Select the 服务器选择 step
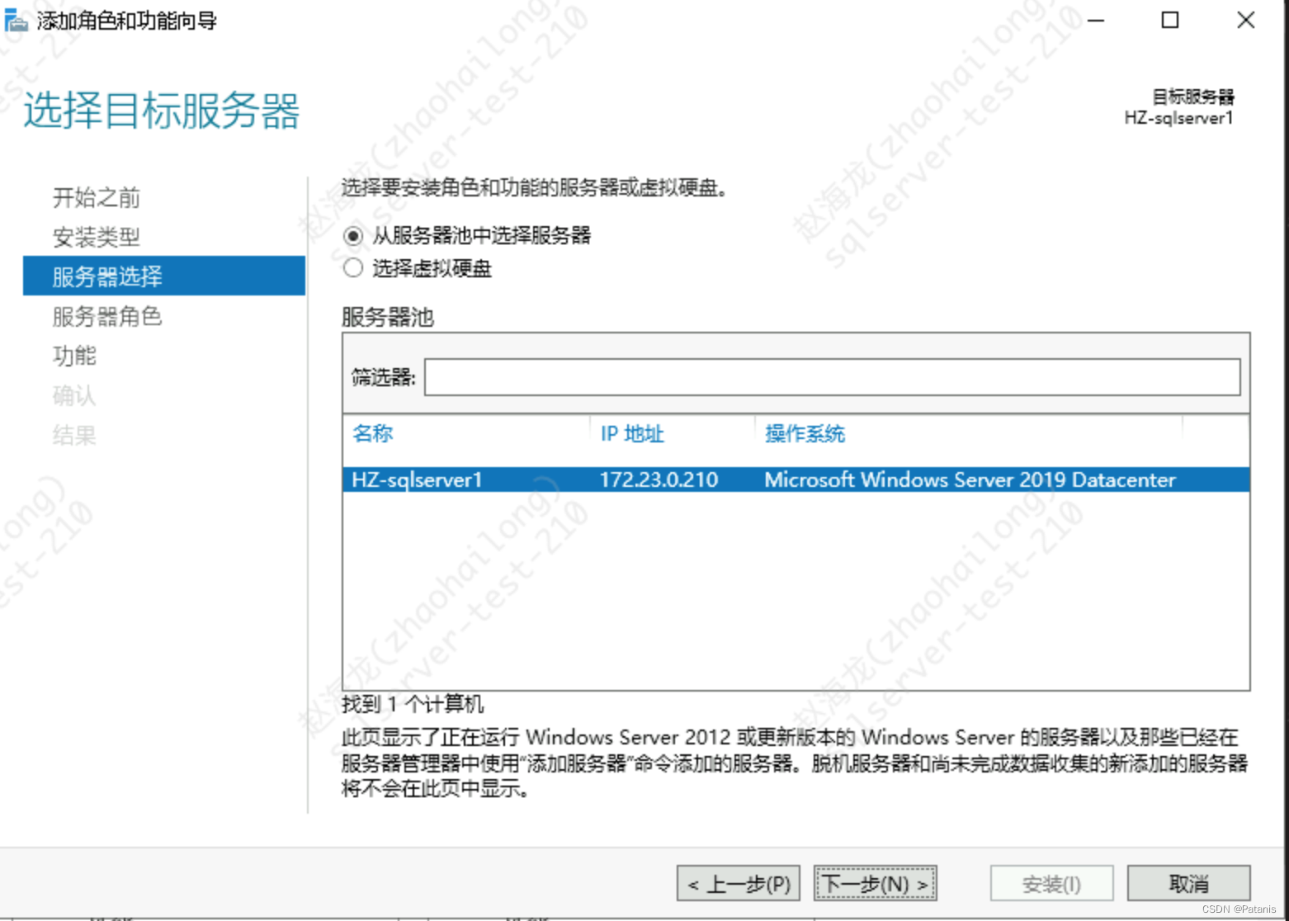Screen dimensions: 1289x921 [164, 276]
